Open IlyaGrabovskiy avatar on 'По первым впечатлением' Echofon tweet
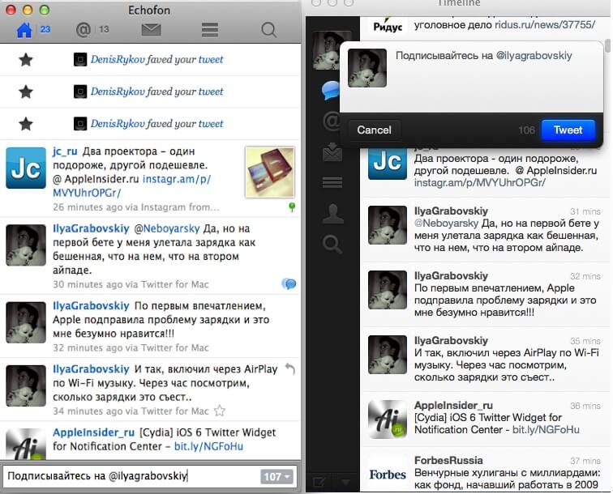The height and width of the screenshot is (494, 613). 26,322
